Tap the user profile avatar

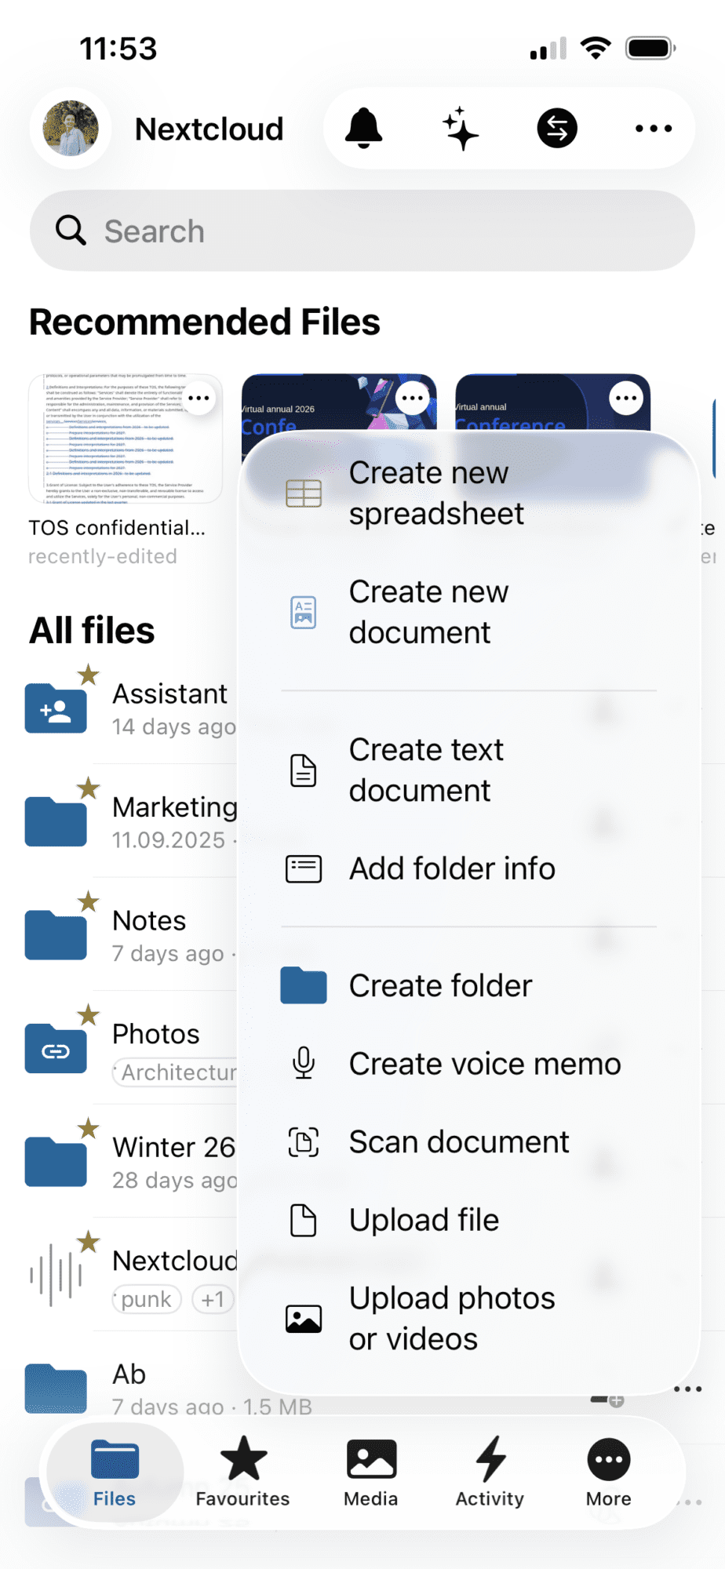(71, 129)
